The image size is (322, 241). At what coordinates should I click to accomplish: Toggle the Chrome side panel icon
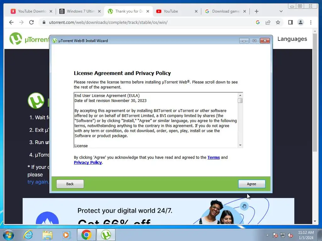(x=290, y=22)
